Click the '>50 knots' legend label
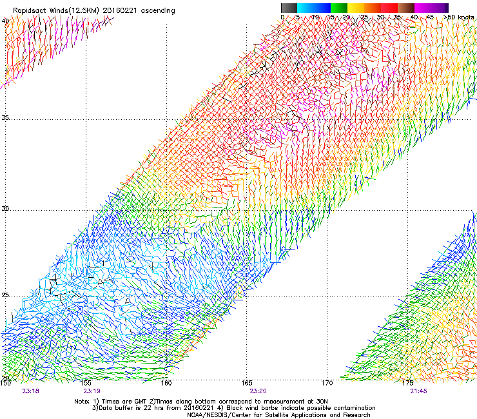 pyautogui.click(x=458, y=17)
